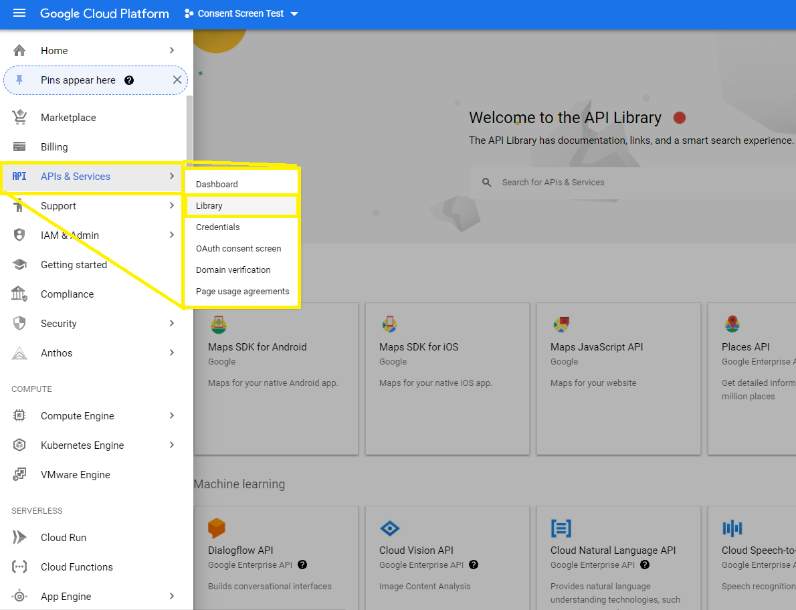Click the Google Cloud Platform title
Viewport: 796px width, 610px height.
tap(104, 13)
